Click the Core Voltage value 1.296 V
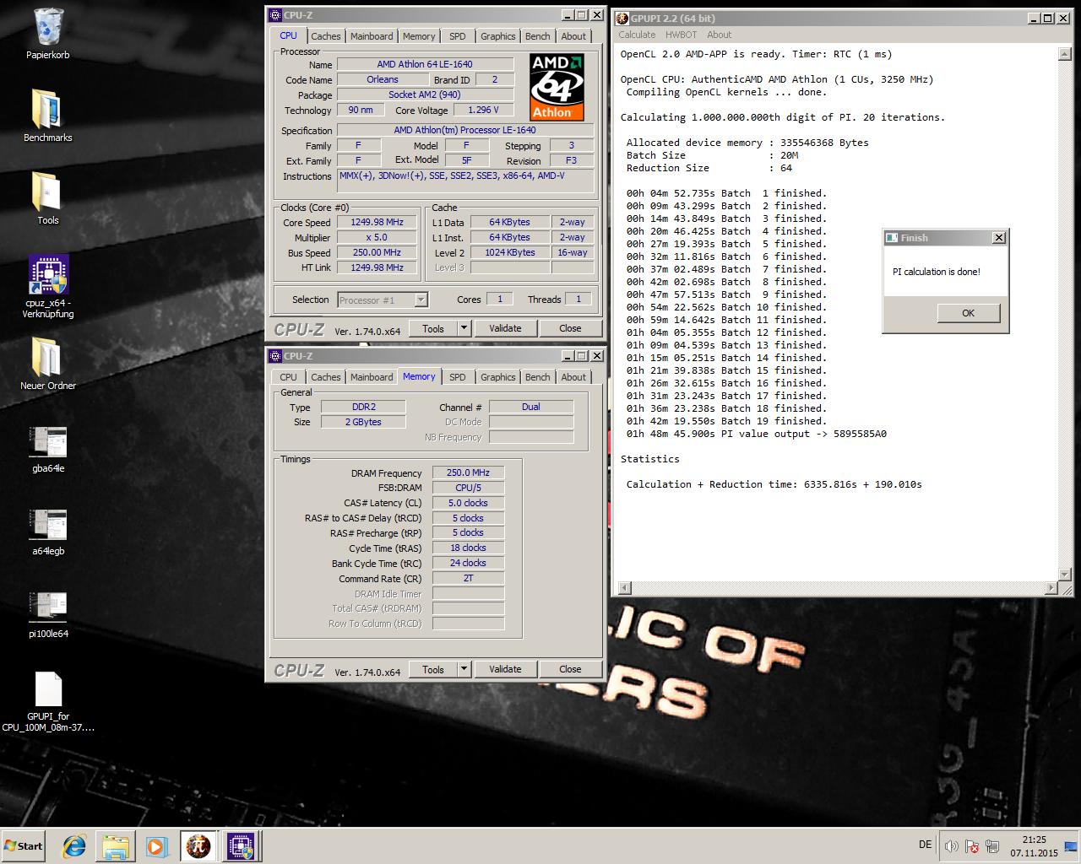1081x864 pixels. pos(483,110)
